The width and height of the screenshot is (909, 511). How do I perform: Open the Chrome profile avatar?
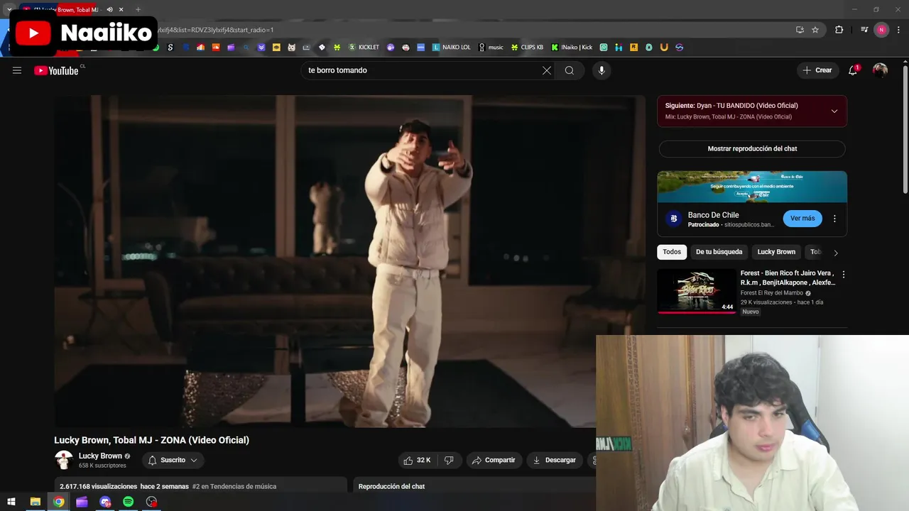881,30
